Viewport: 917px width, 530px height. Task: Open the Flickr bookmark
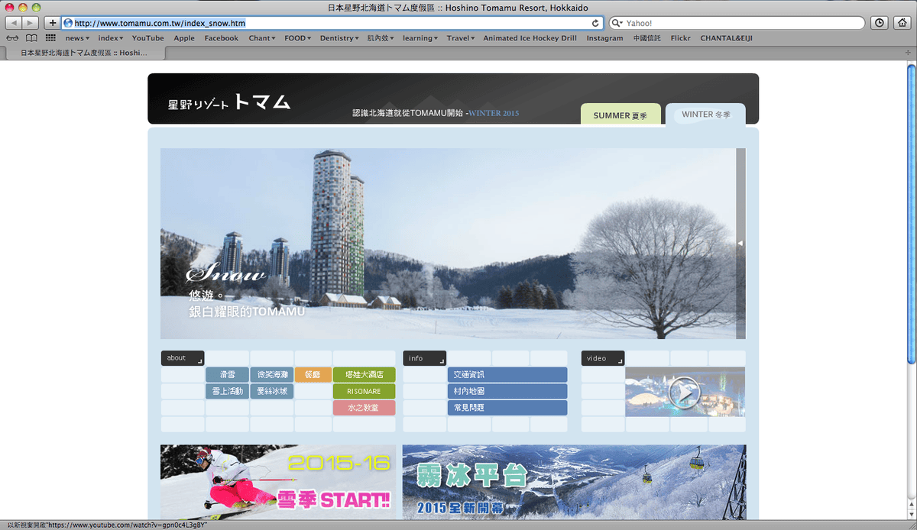point(681,37)
